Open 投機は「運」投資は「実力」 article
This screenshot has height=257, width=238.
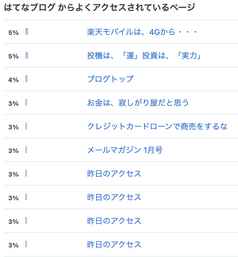pyautogui.click(x=144, y=56)
